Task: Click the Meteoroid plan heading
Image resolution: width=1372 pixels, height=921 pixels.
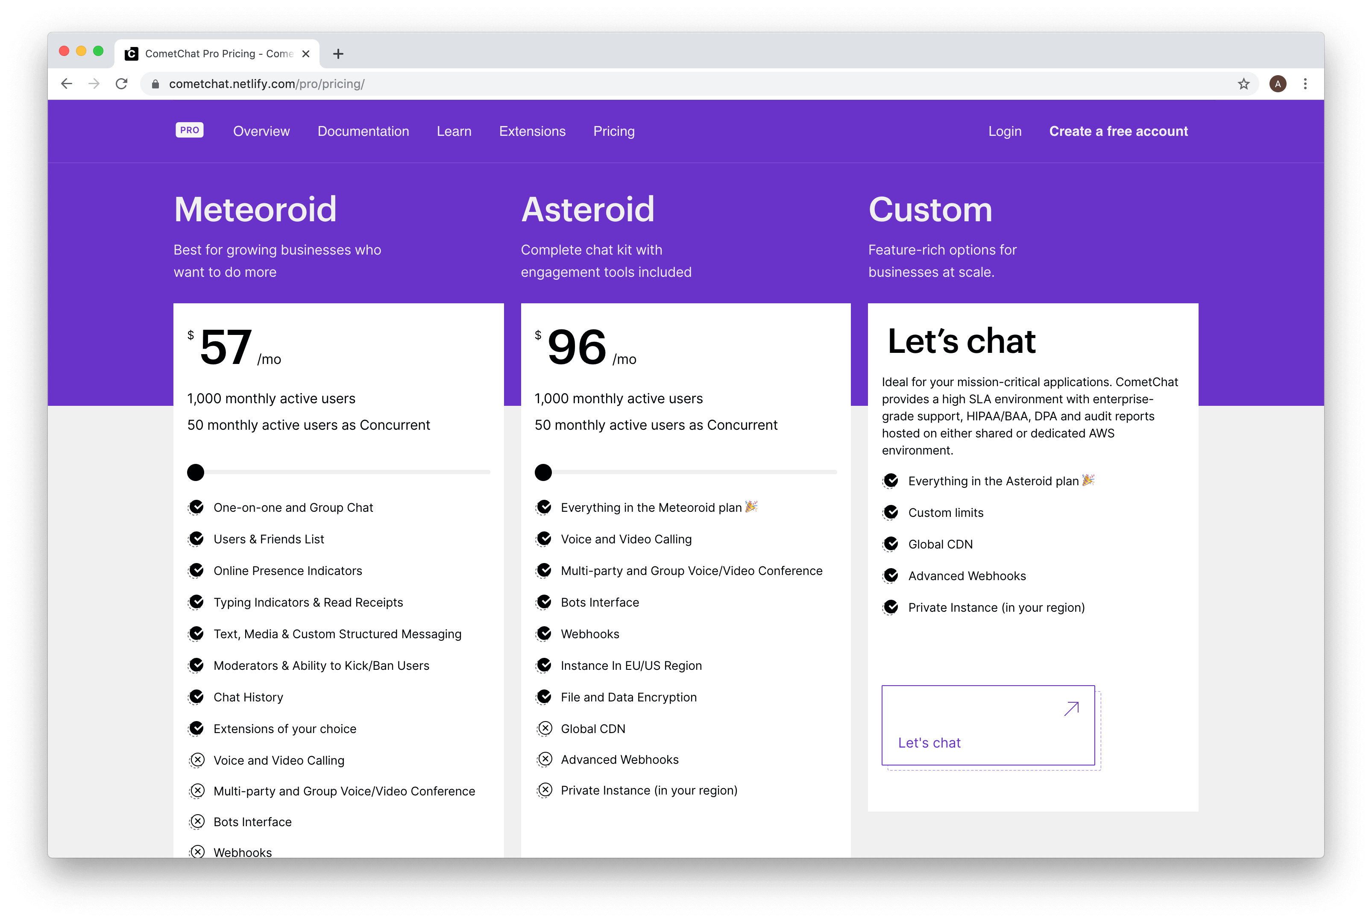Action: pyautogui.click(x=255, y=210)
